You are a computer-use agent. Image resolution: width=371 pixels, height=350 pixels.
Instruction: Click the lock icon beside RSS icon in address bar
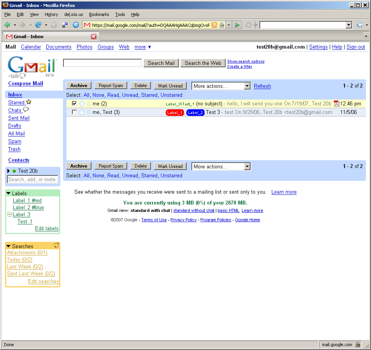point(222,25)
